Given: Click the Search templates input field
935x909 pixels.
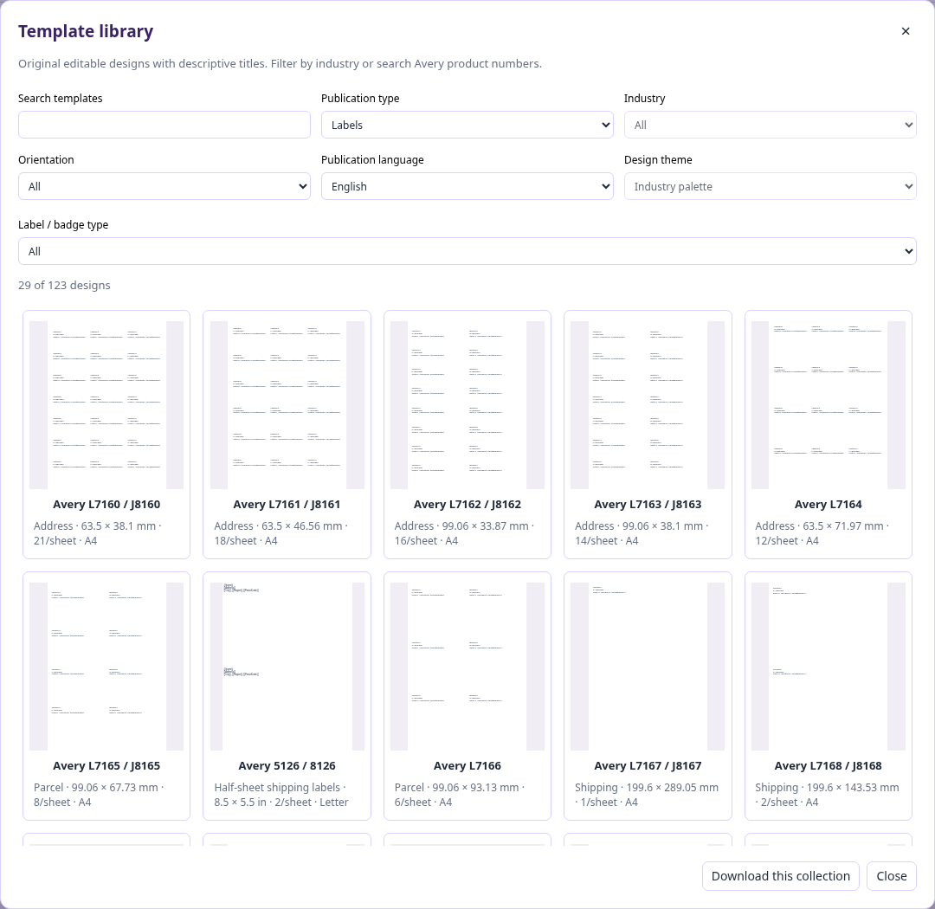Looking at the screenshot, I should [x=164, y=125].
